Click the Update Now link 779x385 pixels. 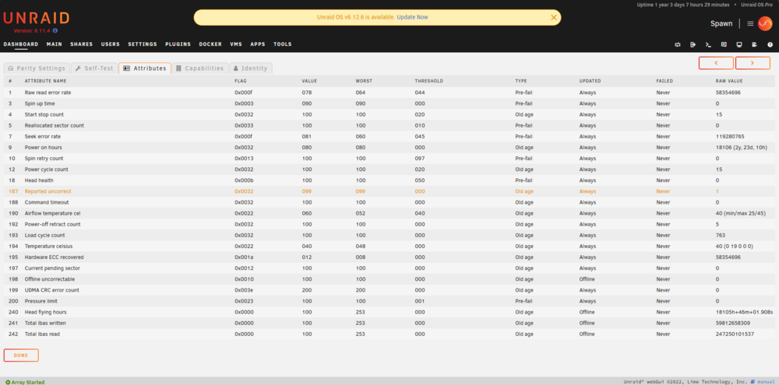(412, 17)
